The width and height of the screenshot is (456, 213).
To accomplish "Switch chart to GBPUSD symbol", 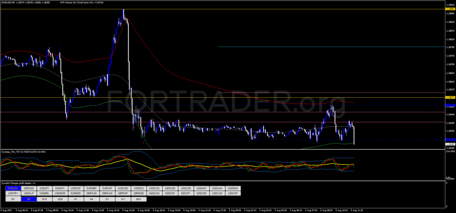I will 29,188.
